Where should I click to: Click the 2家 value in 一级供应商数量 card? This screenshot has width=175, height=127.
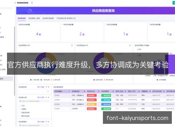point(82,34)
